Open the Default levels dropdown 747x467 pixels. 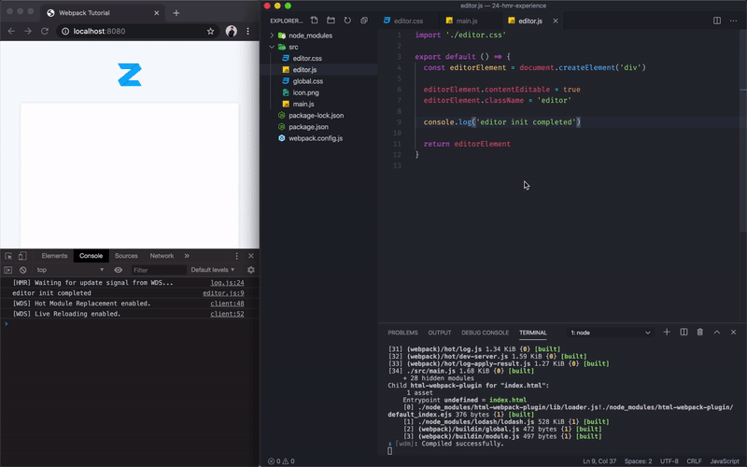pyautogui.click(x=211, y=270)
